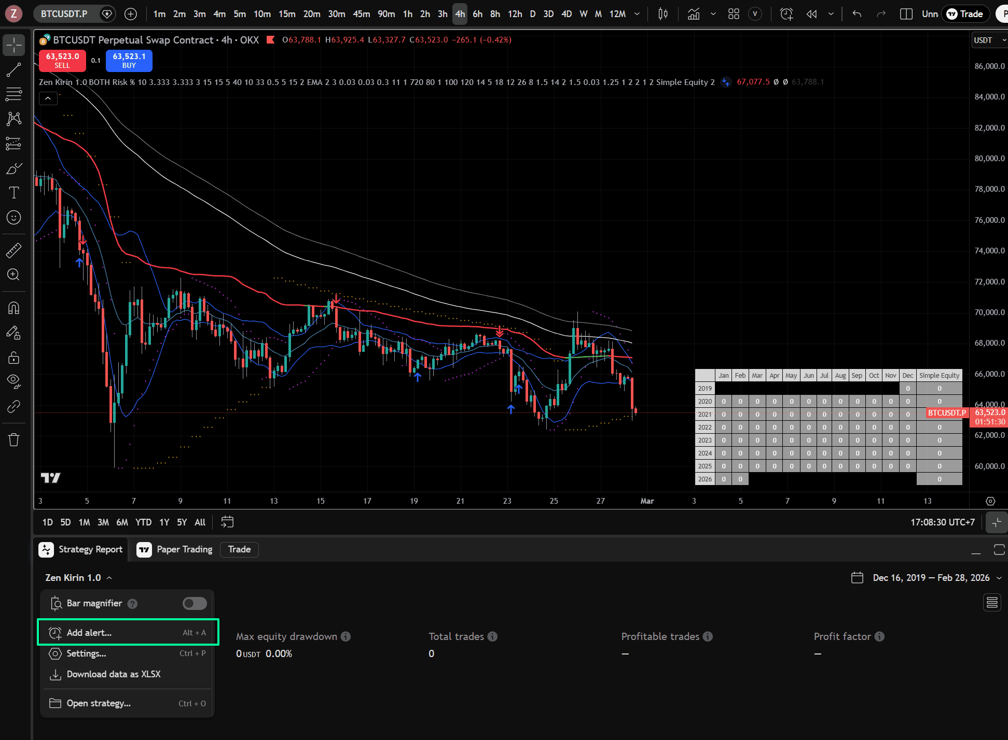
Task: Select the text annotation tool
Action: (14, 193)
